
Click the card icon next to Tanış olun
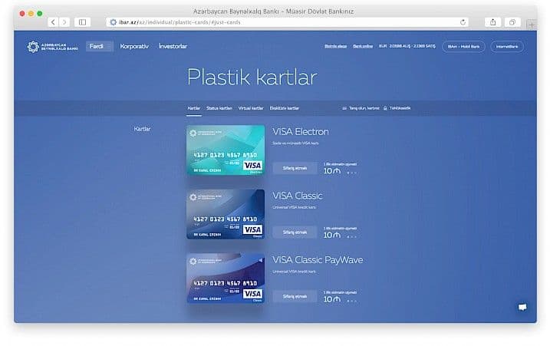point(344,108)
